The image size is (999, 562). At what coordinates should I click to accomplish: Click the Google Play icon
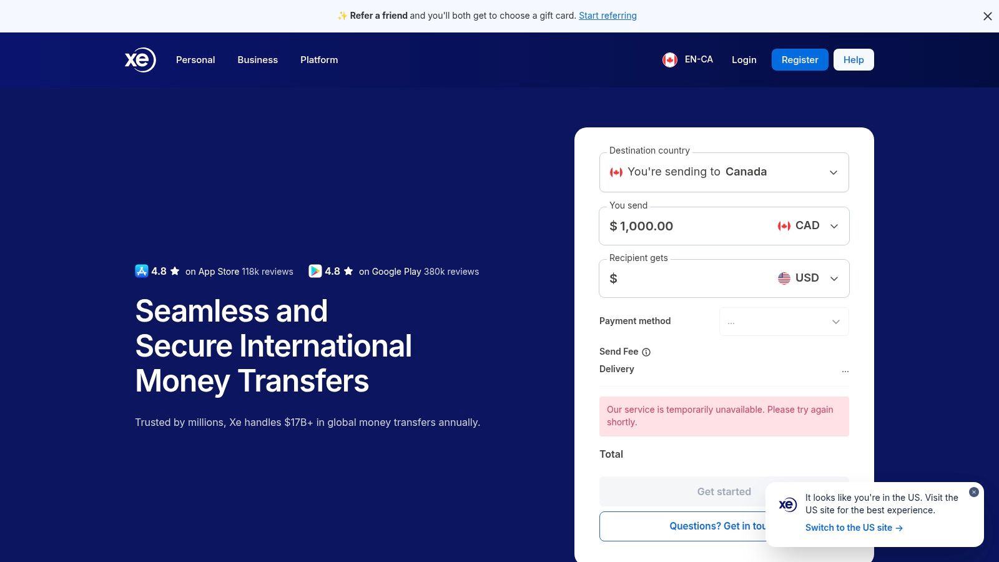(x=315, y=271)
